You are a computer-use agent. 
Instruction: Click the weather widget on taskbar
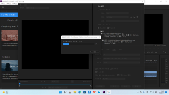click(x=5, y=92)
